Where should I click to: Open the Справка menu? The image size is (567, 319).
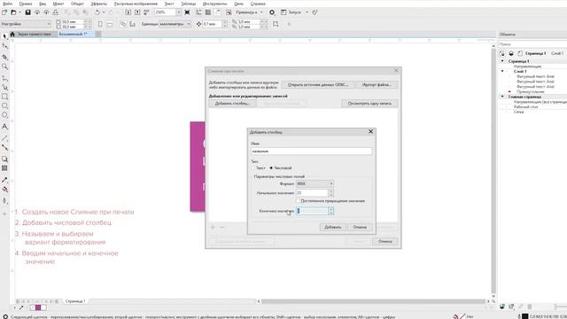point(258,4)
